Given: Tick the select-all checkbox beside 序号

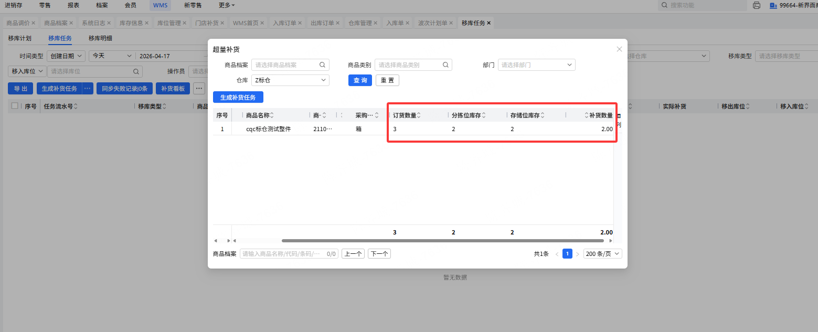Looking at the screenshot, I should point(15,106).
